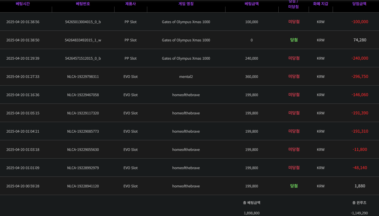Open bet NLCA-19229798311 details
Image resolution: width=379 pixels, height=216 pixels.
tap(83, 77)
